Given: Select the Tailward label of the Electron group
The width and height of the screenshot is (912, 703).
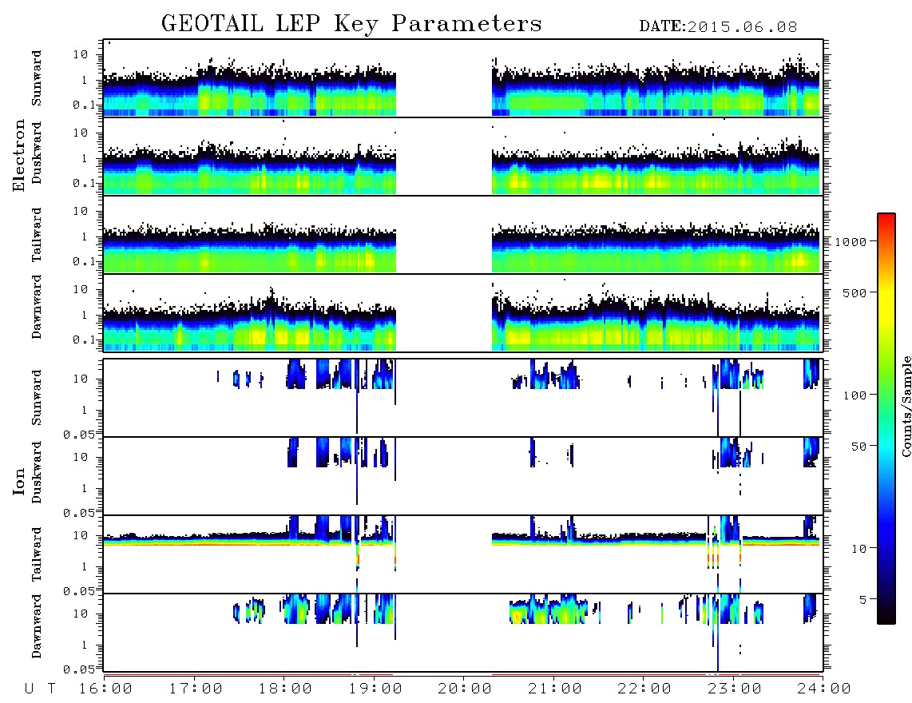Looking at the screenshot, I should (x=37, y=234).
